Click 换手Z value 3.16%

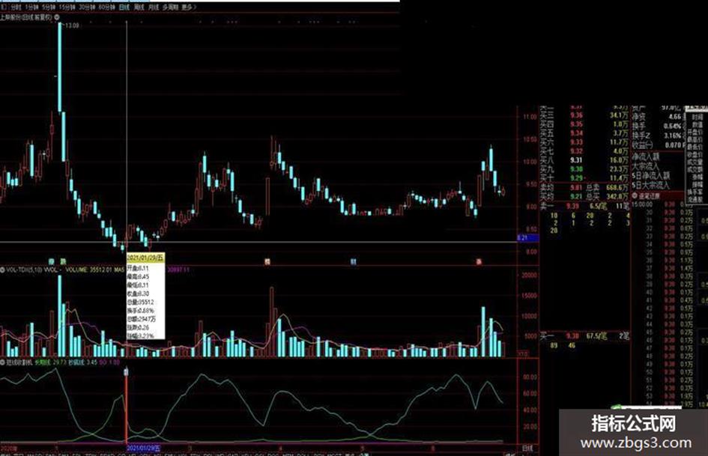pyautogui.click(x=672, y=136)
